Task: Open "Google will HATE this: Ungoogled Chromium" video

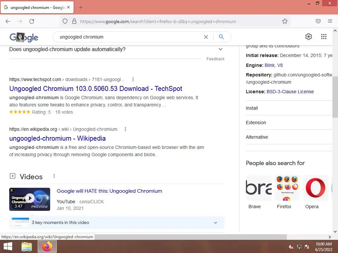Action: [109, 191]
